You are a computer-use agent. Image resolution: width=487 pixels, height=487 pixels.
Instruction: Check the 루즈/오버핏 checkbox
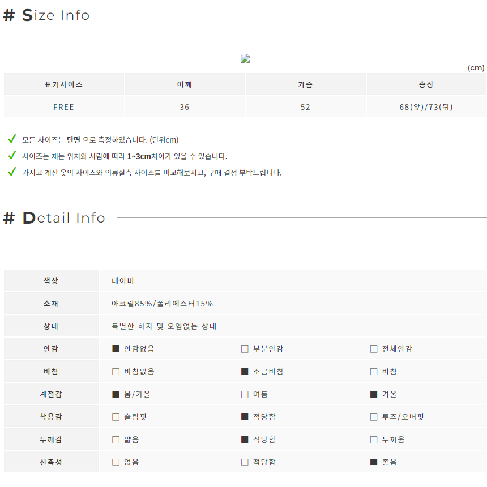(x=374, y=417)
